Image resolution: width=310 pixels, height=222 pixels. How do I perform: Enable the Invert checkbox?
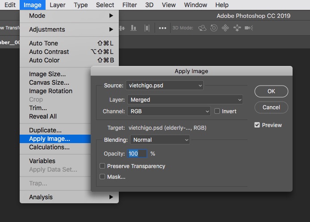click(x=218, y=111)
